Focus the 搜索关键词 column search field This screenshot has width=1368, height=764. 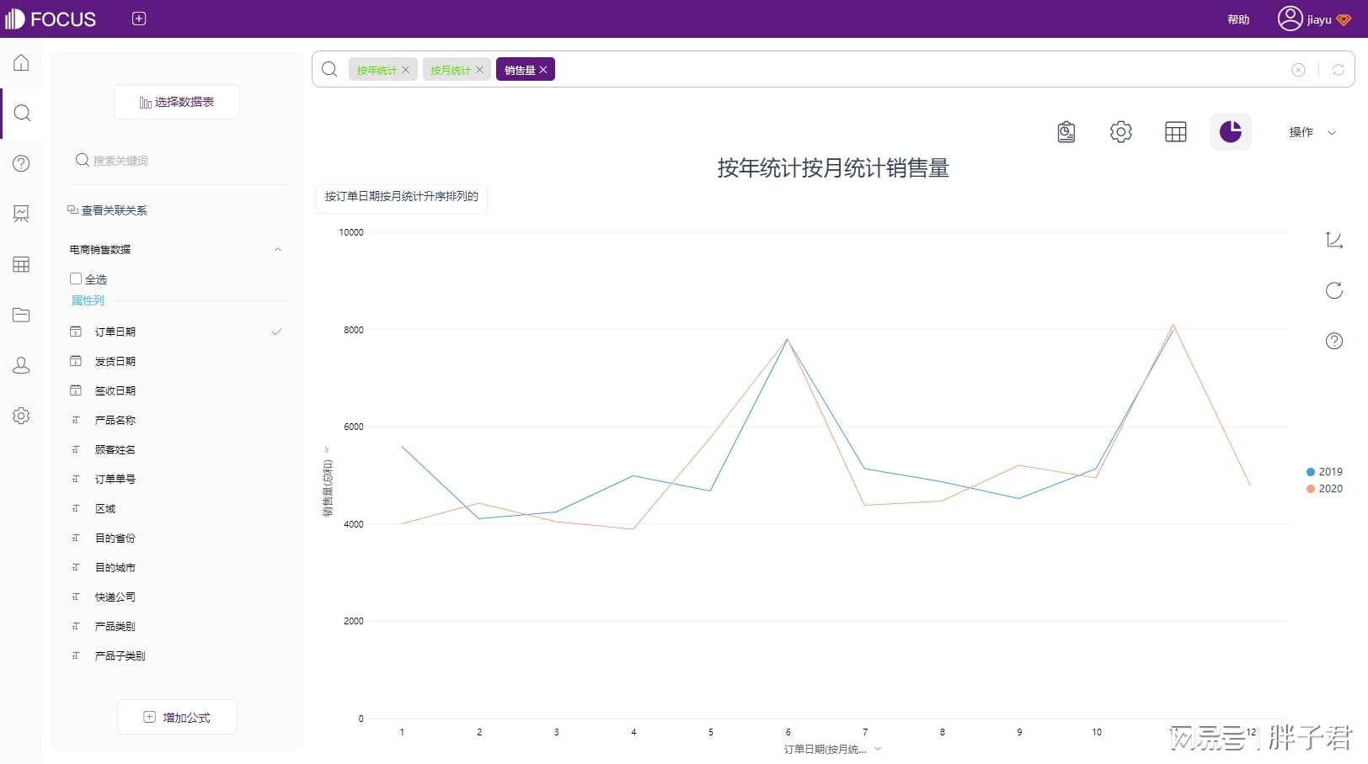click(177, 161)
